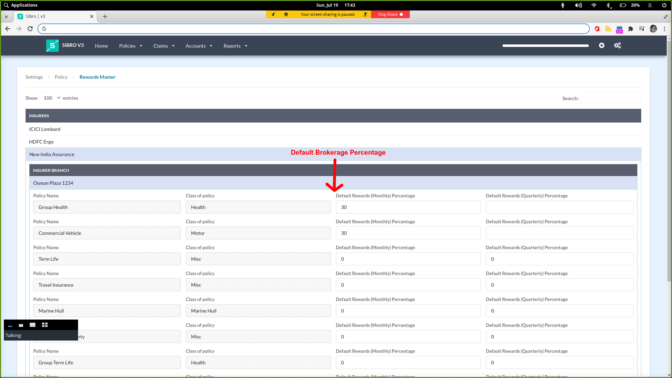Reload the page with refresh icon

[30, 29]
